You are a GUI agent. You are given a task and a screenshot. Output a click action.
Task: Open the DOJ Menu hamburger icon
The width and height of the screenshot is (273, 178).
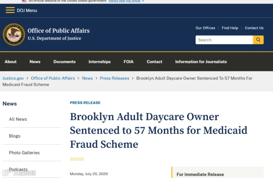click(x=10, y=10)
